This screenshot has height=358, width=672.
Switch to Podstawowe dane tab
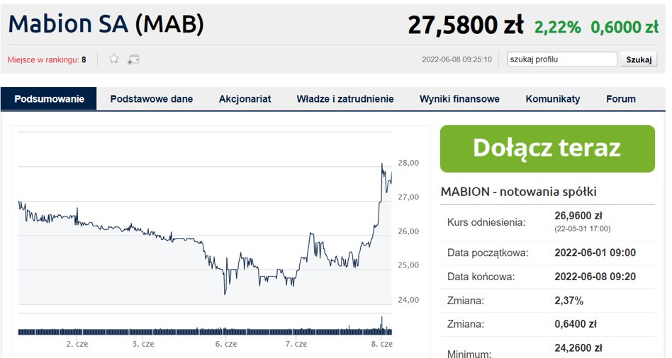(152, 99)
